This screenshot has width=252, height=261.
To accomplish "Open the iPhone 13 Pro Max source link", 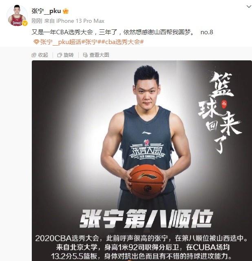I will click(80, 21).
